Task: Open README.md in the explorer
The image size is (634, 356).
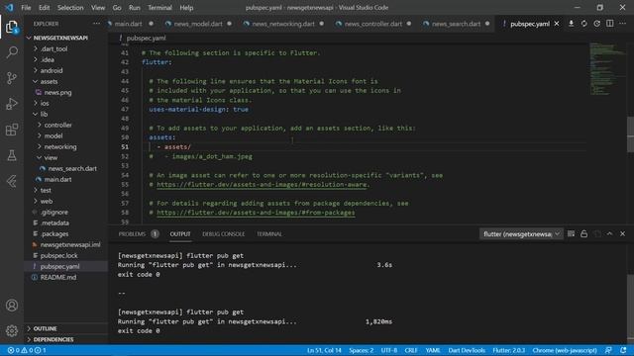Action: [57, 277]
